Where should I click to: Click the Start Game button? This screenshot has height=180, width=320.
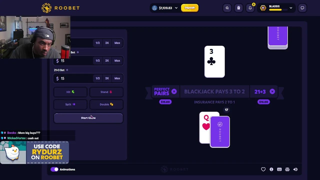(x=88, y=118)
